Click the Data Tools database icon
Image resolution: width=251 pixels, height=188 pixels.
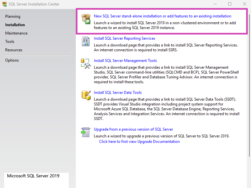86,95
